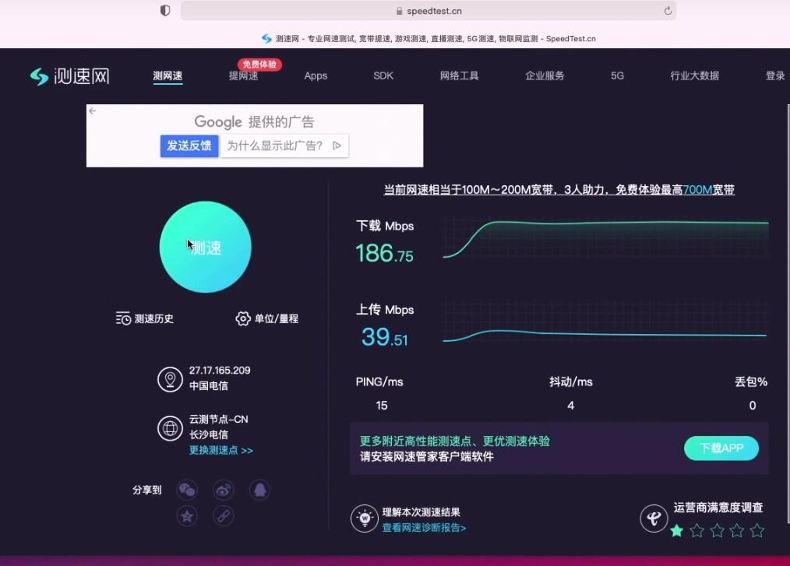Open 测速历史 speed test history

coord(144,318)
